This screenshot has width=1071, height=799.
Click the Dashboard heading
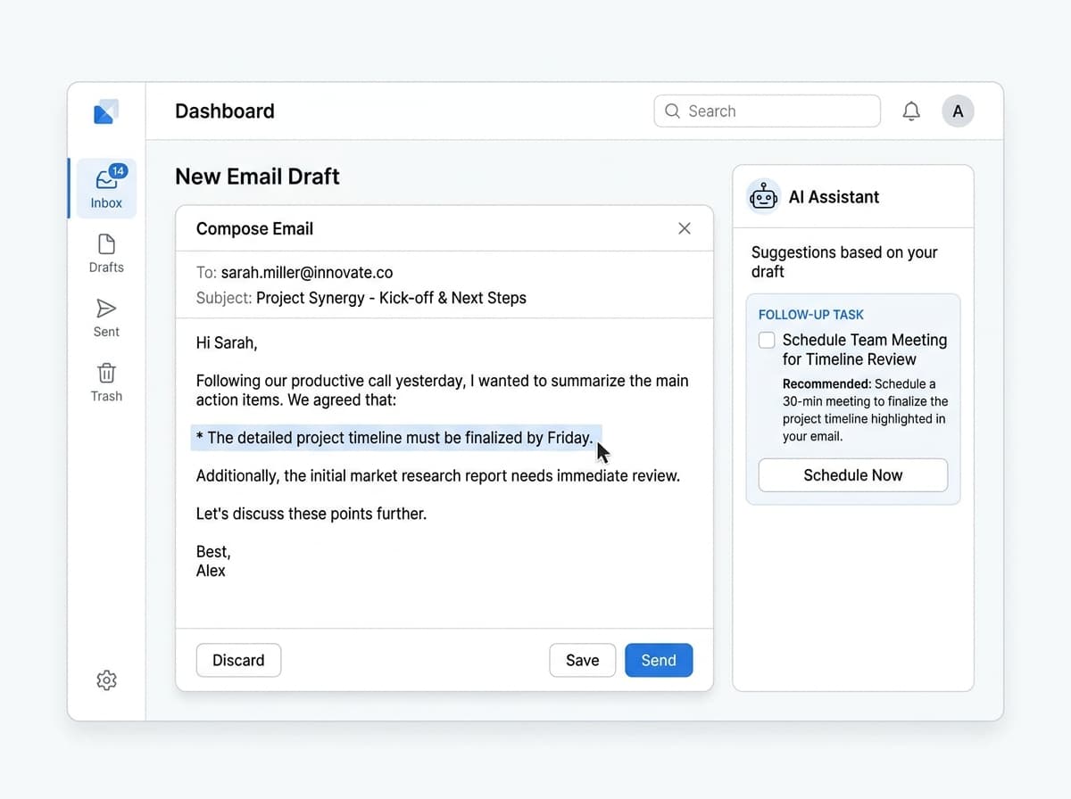[225, 111]
